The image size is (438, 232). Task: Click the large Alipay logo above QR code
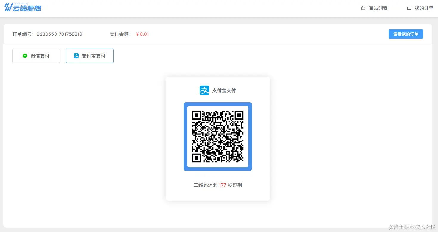[x=204, y=90]
